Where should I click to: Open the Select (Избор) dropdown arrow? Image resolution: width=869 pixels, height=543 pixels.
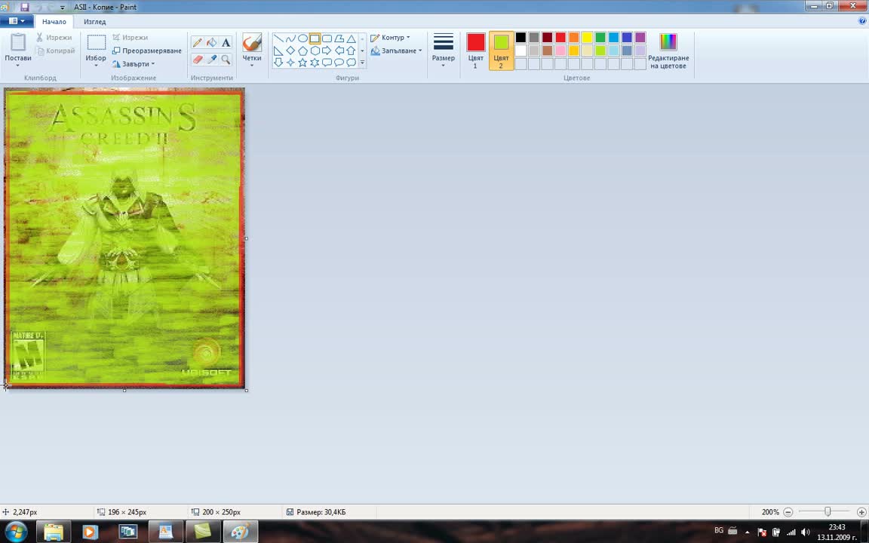click(96, 66)
